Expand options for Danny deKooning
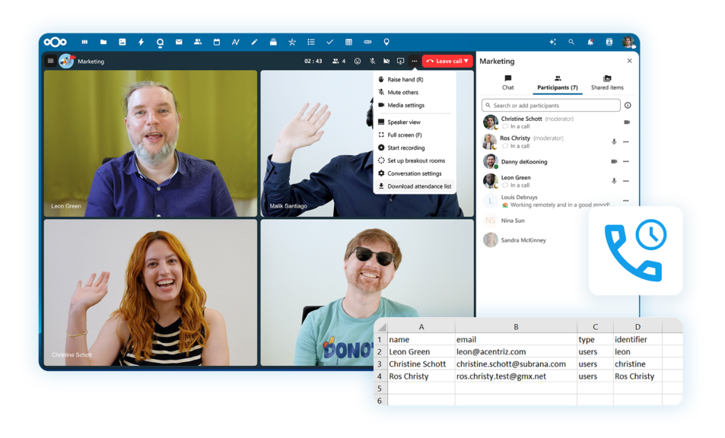This screenshot has width=725, height=438. [625, 161]
